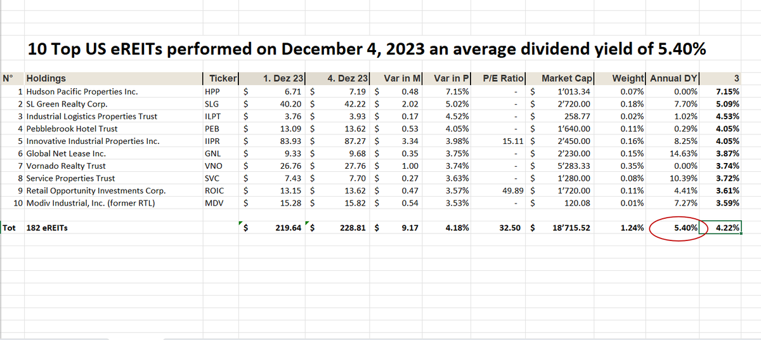
Task: Click the Ticker column header
Action: click(x=220, y=79)
